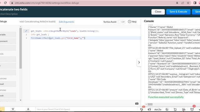The image size is (200, 112).
Task: Click the Console heading
Action: [x=149, y=21]
